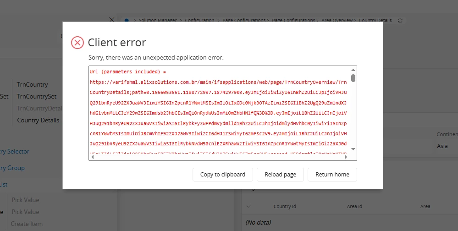Select the greyed TrnCountryDetails entry in side panel
The height and width of the screenshot is (231, 458).
pyautogui.click(x=39, y=108)
